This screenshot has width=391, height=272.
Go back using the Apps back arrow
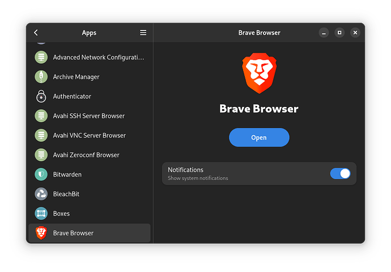pos(36,33)
